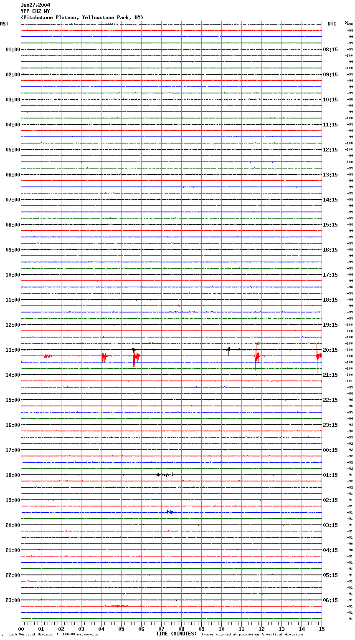Click the DC offset column header
The height and width of the screenshot is (640, 355).
(x=347, y=23)
